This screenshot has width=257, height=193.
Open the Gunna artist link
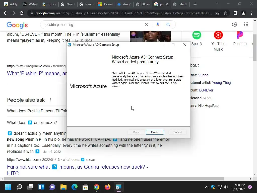pyautogui.click(x=203, y=75)
